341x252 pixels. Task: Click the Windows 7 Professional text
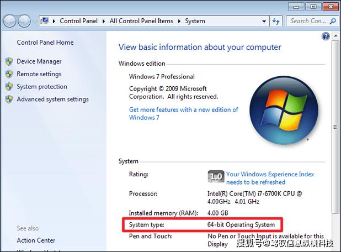(162, 77)
